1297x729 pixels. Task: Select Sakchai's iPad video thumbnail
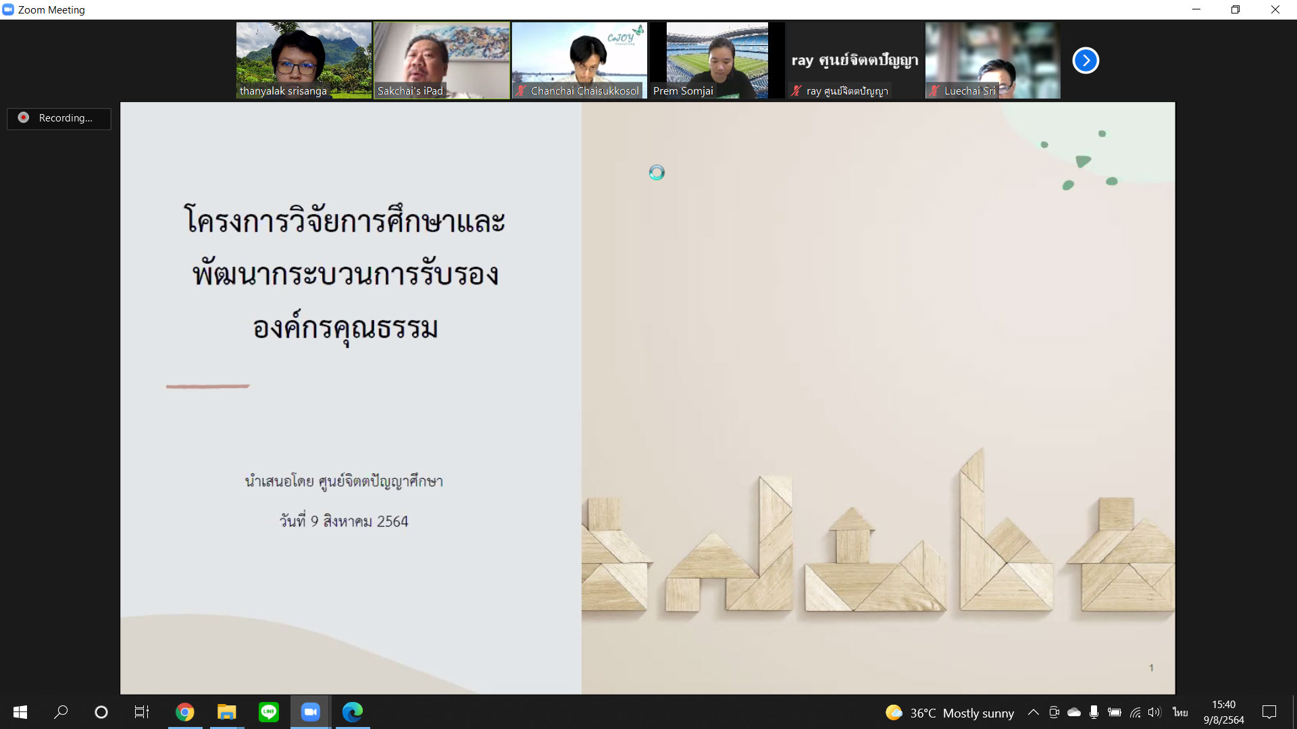tap(442, 61)
